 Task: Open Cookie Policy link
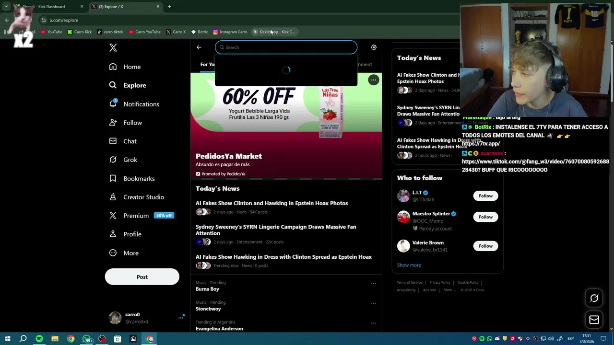(468, 283)
